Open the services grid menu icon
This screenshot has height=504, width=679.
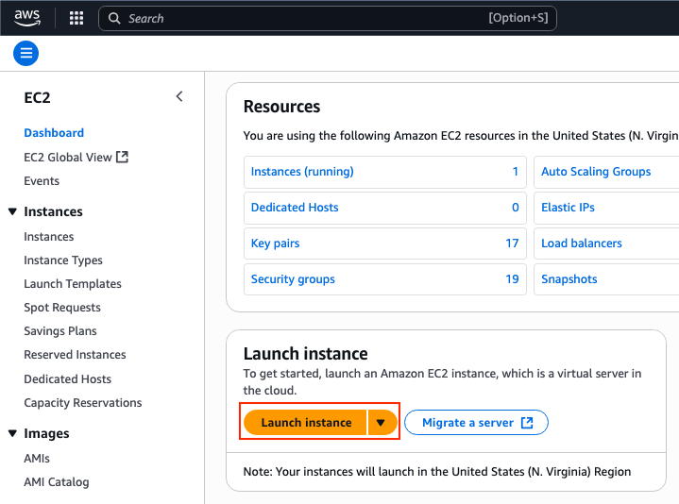pos(76,18)
